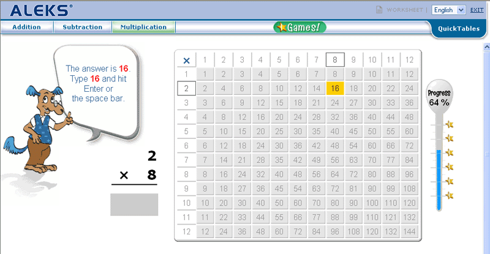This screenshot has width=490, height=254.
Task: Click the speech bubble answer hint text
Action: click(98, 83)
